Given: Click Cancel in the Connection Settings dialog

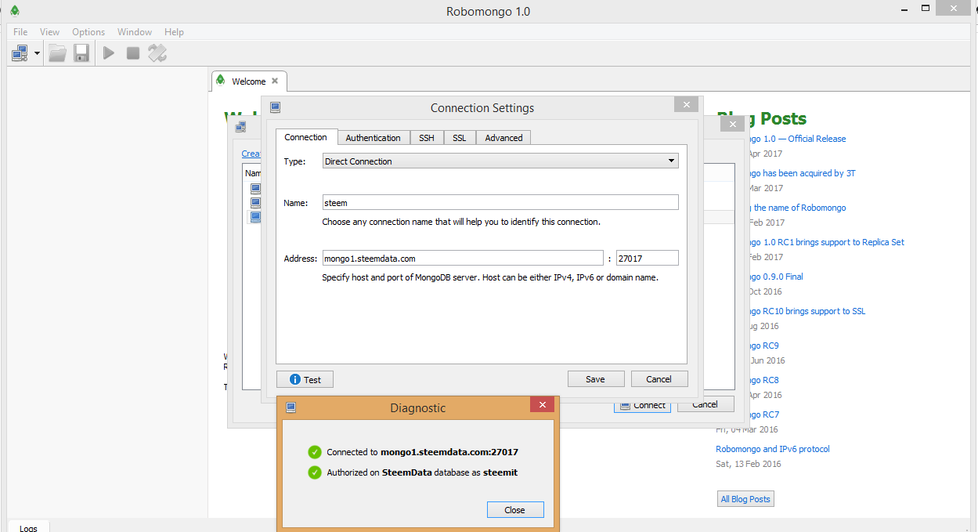Looking at the screenshot, I should tap(659, 379).
